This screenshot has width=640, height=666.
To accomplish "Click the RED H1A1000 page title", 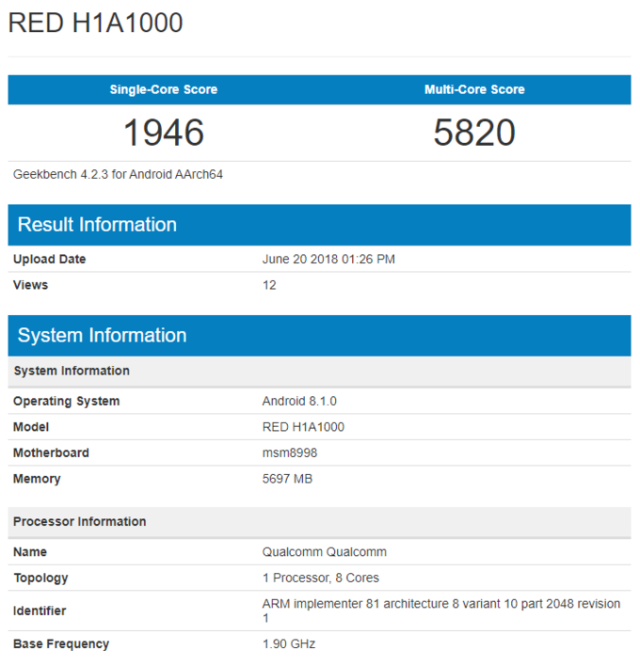I will (x=96, y=23).
